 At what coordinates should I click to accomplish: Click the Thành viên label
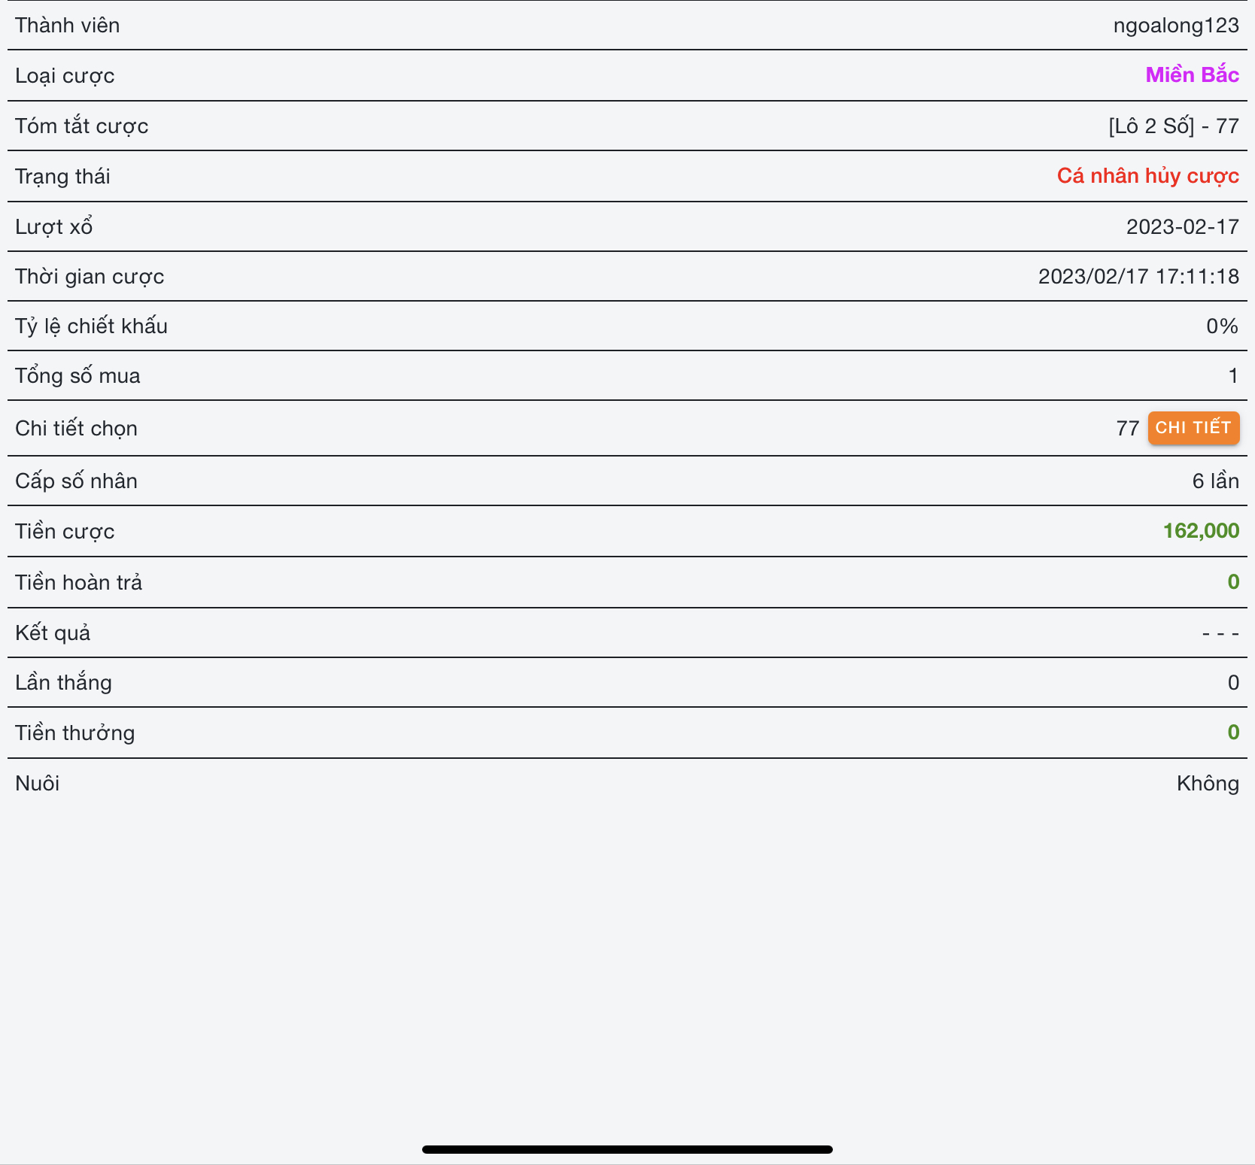click(x=67, y=26)
